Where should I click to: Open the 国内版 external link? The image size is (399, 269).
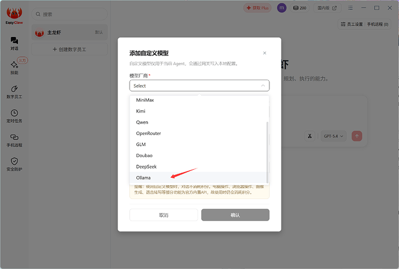[327, 8]
